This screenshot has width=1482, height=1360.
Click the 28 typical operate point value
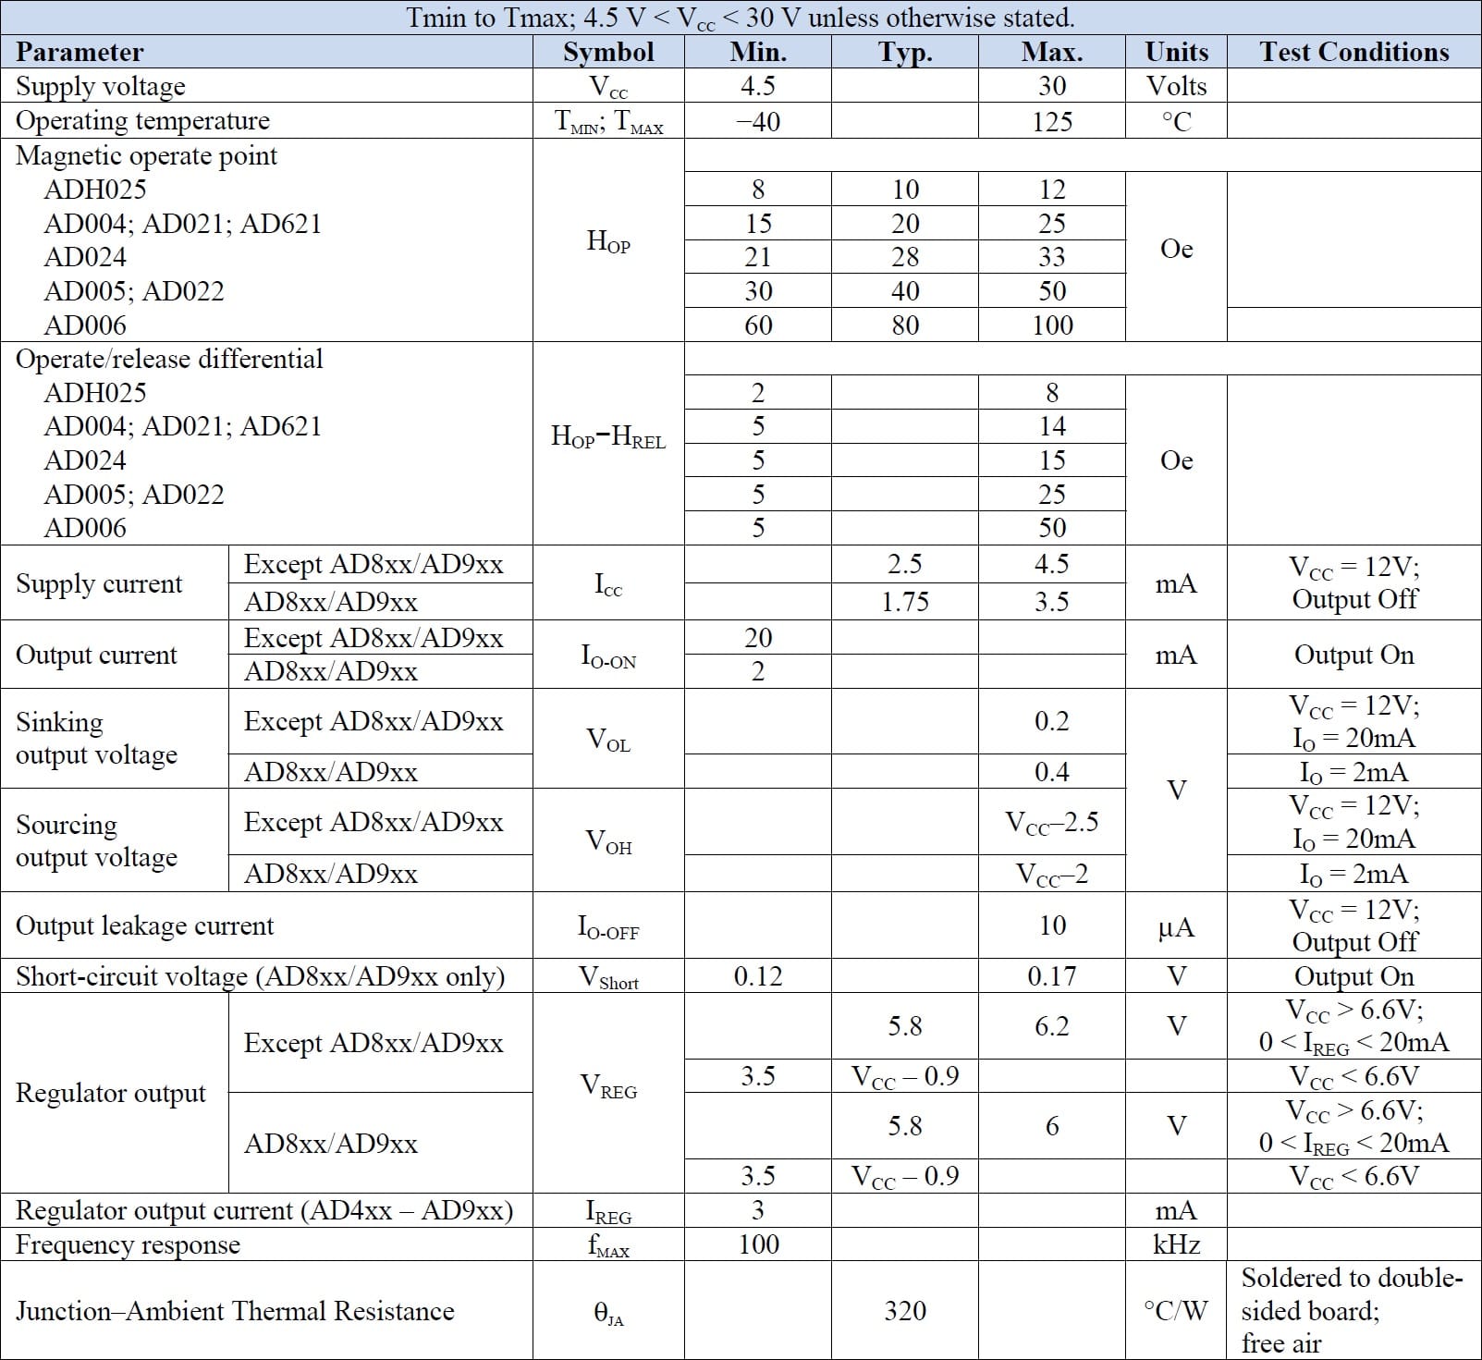pyautogui.click(x=905, y=257)
